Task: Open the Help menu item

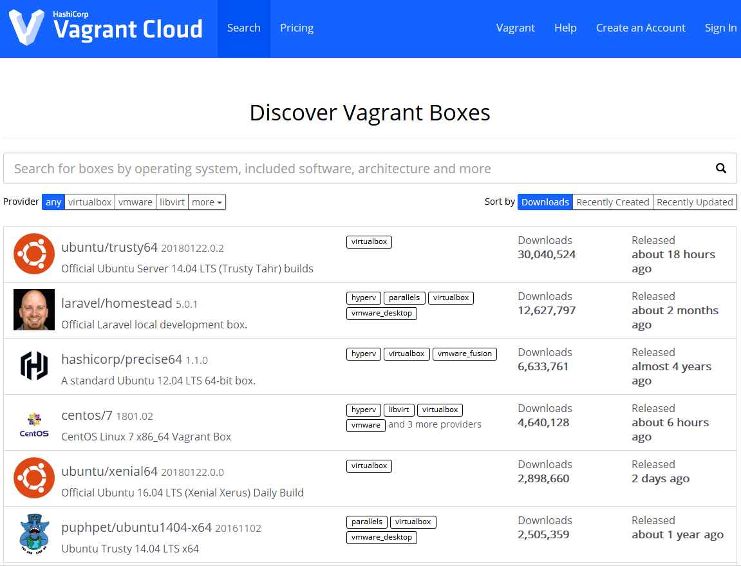Action: point(565,28)
